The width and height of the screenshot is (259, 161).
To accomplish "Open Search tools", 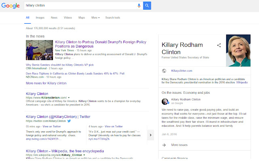I will [x=113, y=18].
